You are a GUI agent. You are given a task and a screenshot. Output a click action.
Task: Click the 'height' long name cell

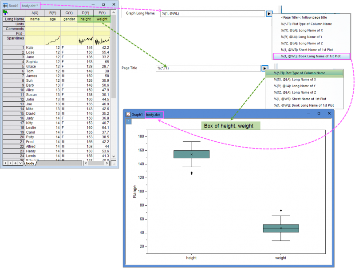coord(85,19)
